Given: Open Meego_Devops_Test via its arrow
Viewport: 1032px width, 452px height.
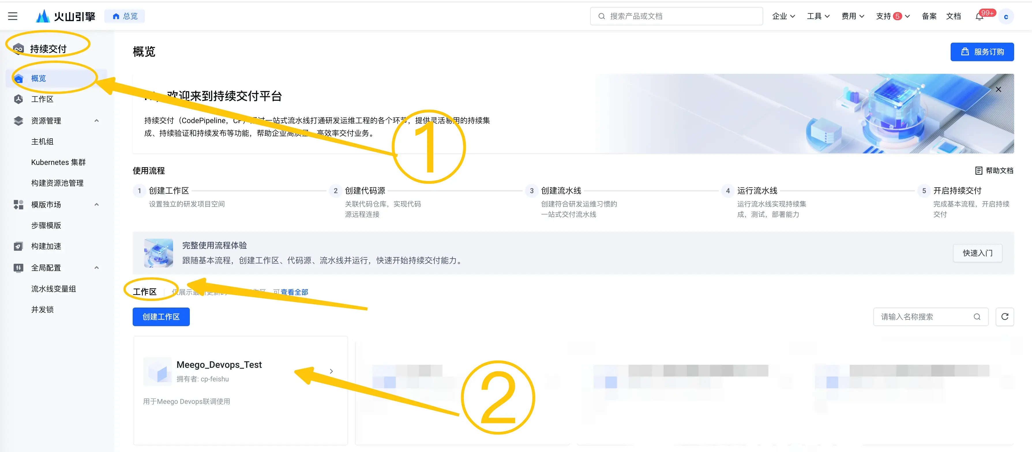Looking at the screenshot, I should pos(331,371).
